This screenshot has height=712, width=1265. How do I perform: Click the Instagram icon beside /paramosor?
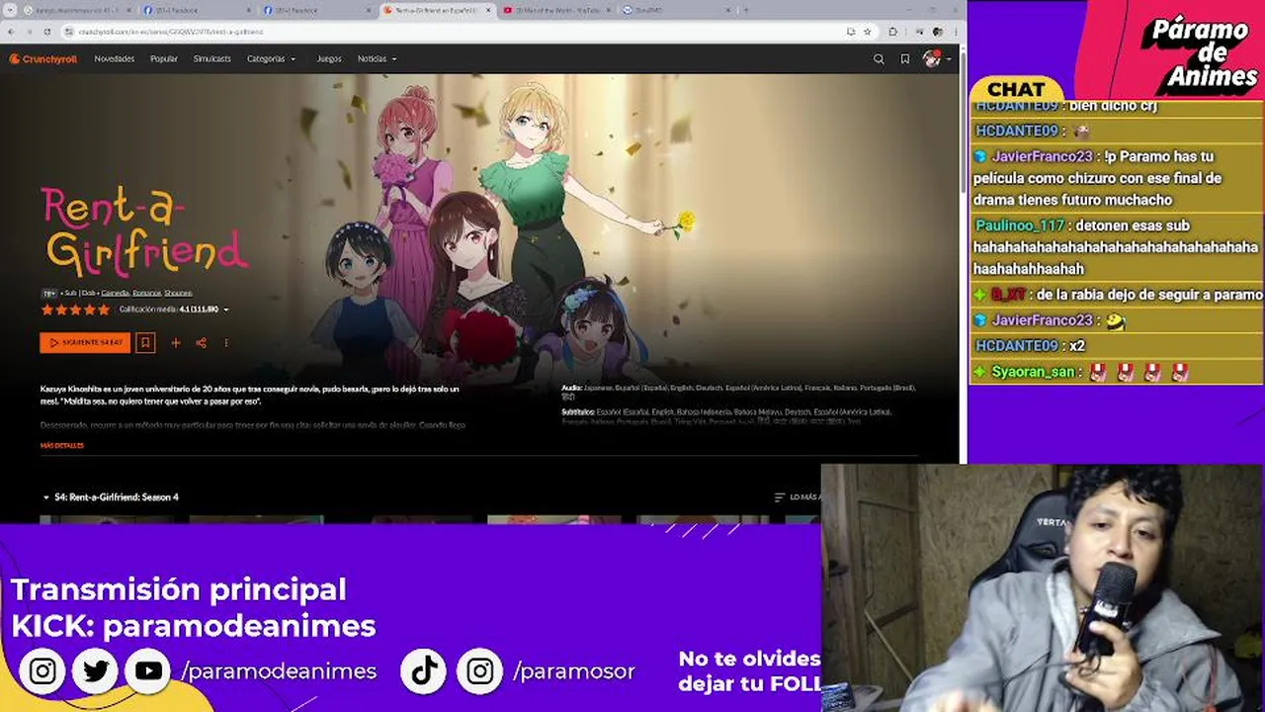pos(480,671)
